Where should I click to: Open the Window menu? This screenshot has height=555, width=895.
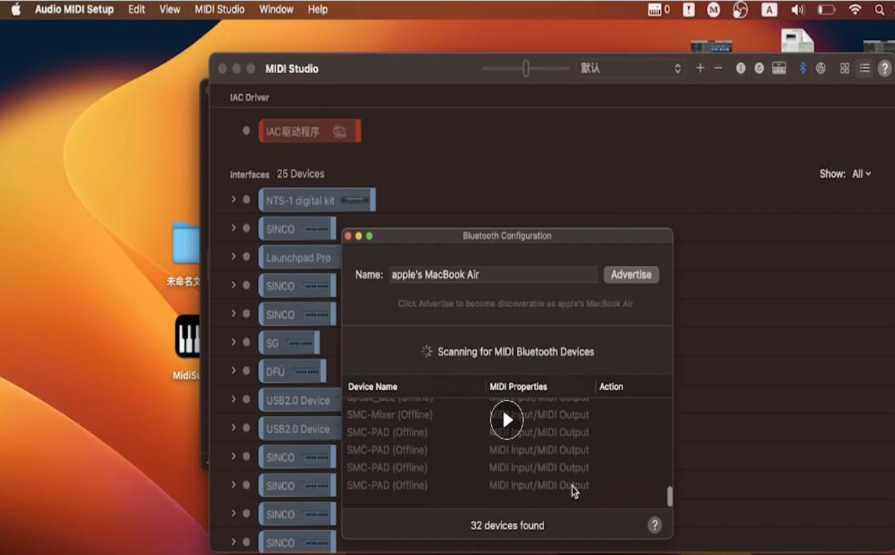276,9
